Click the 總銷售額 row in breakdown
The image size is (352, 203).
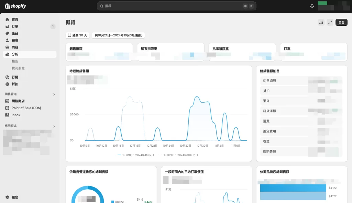[302, 151]
